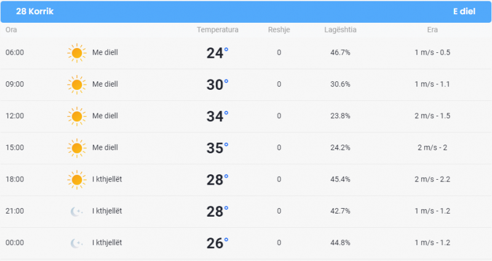Click the sun icon in 18:00 row

tap(77, 180)
